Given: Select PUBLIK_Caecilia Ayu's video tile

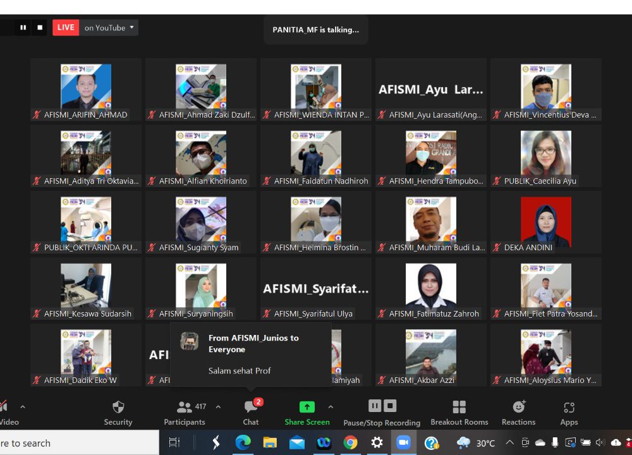Looking at the screenshot, I should (x=545, y=155).
